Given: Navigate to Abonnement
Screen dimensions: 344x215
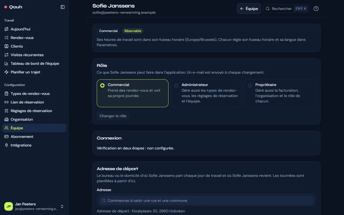Looking at the screenshot, I should 34,137.
